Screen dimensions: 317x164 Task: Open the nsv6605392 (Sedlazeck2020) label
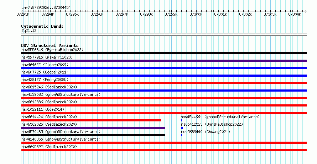pos(49,147)
